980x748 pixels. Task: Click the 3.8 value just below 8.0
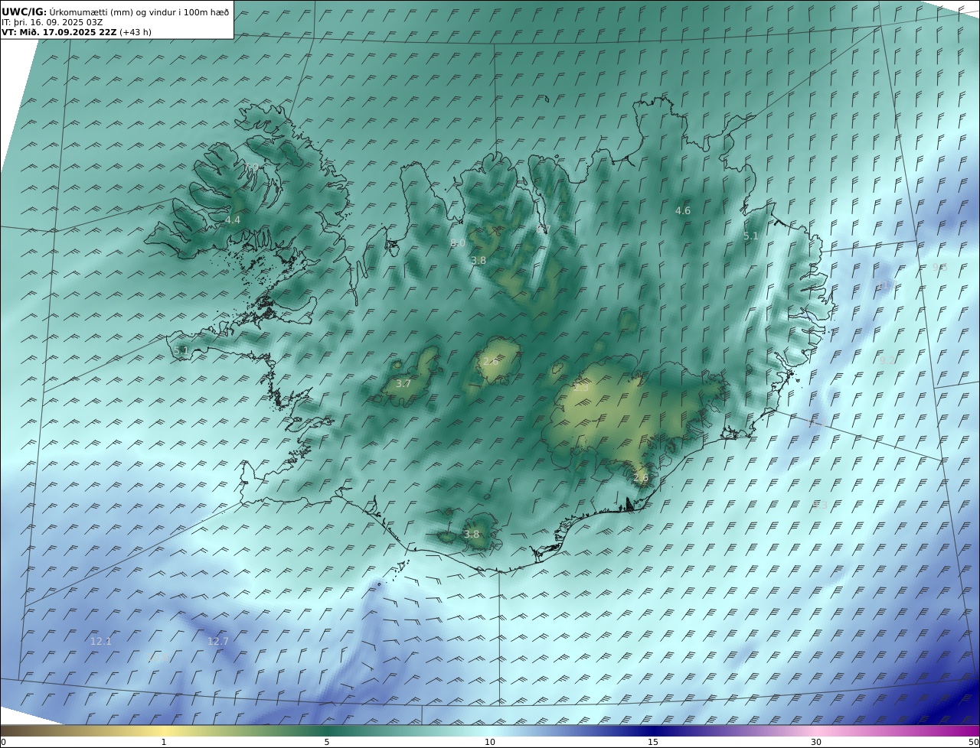coord(479,260)
